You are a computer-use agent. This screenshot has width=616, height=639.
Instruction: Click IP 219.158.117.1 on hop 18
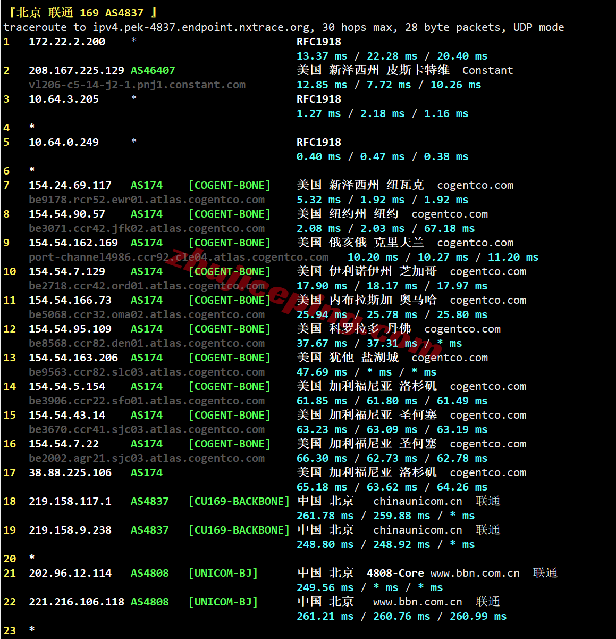tap(70, 501)
